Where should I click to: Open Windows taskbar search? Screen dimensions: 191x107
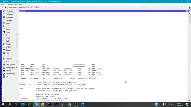pyautogui.click(x=10, y=104)
